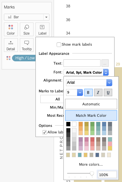The width and height of the screenshot is (122, 182).
Task: Open the Arial font family dropdown
Action: pos(89,83)
